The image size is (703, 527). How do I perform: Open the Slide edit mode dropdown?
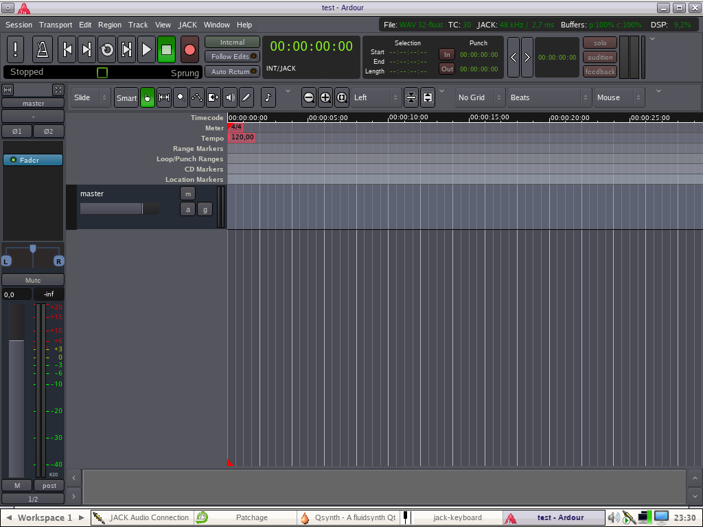(x=91, y=97)
